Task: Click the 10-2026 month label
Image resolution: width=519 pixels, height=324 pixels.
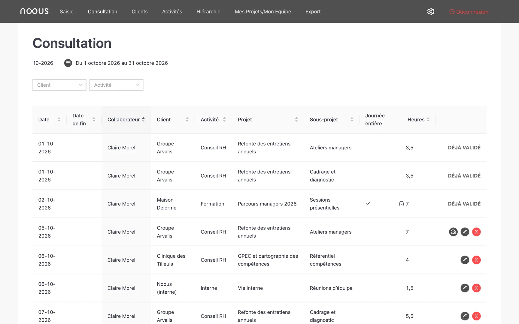Action: pos(43,63)
